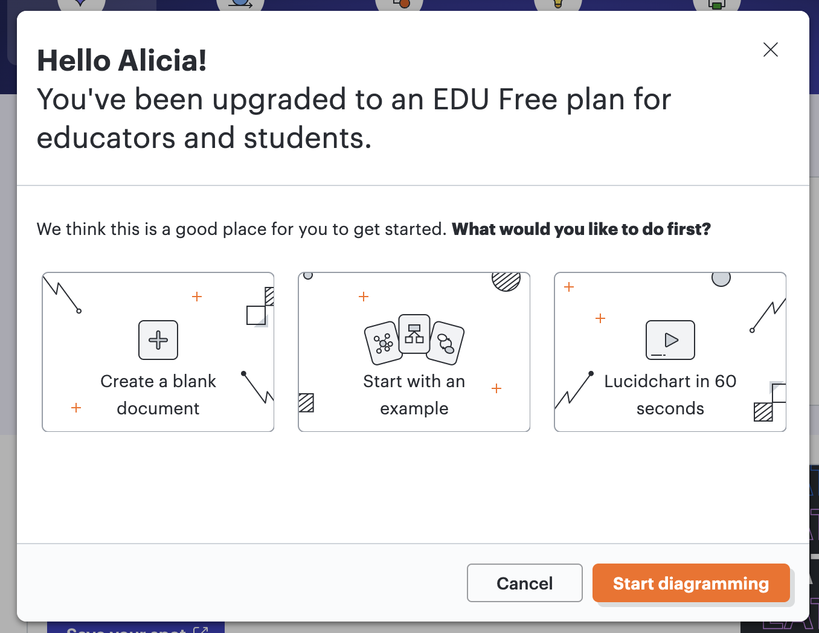Click the dimmed backdrop left of dialog
This screenshot has height=633, width=819.
pyautogui.click(x=8, y=302)
